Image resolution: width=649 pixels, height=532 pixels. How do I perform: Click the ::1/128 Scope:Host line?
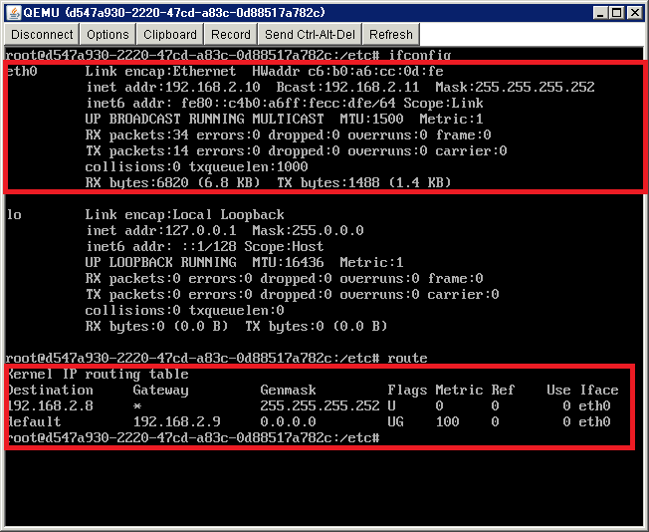tap(204, 246)
